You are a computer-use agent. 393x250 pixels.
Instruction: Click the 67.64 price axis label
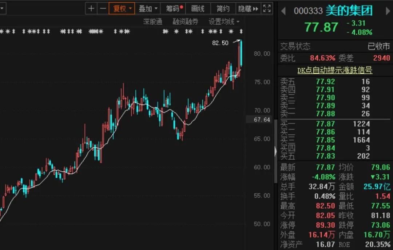coord(262,120)
